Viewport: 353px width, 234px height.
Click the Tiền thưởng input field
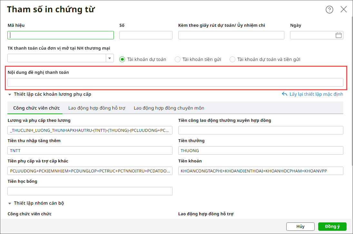(x=260, y=151)
